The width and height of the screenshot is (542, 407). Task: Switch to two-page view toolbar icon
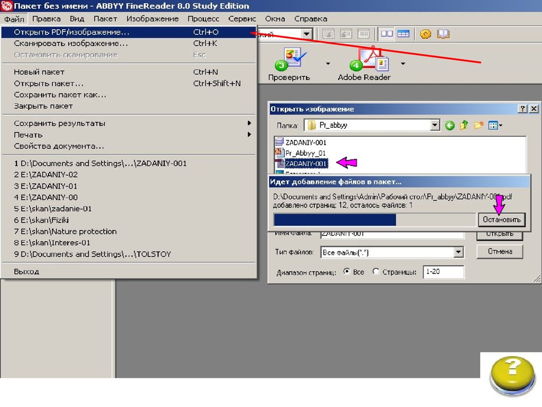[x=386, y=34]
